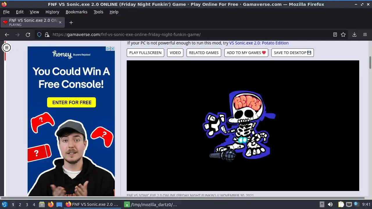This screenshot has width=372, height=209.
Task: Click the vertical page scrollbar thumb
Action: (x=370, y=63)
